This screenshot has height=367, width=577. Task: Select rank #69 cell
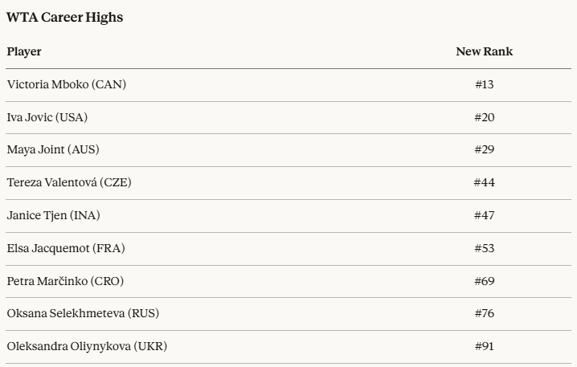pos(484,281)
